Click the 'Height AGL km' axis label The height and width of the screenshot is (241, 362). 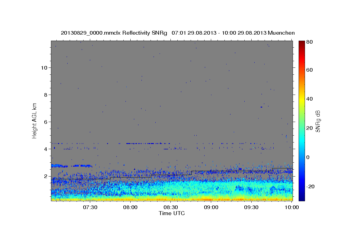point(35,121)
